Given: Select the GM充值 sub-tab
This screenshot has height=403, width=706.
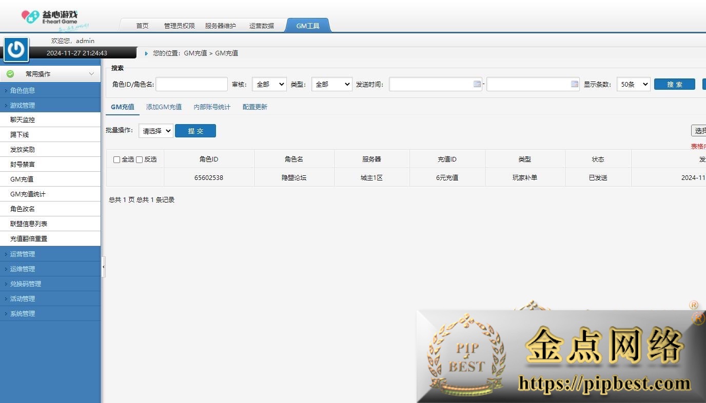Looking at the screenshot, I should coord(123,107).
